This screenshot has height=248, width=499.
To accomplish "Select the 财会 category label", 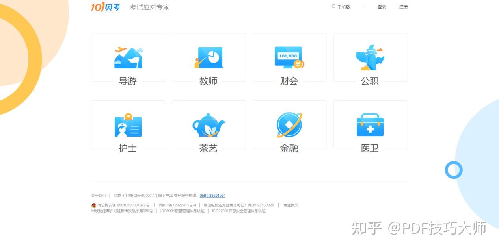I will [x=289, y=81].
